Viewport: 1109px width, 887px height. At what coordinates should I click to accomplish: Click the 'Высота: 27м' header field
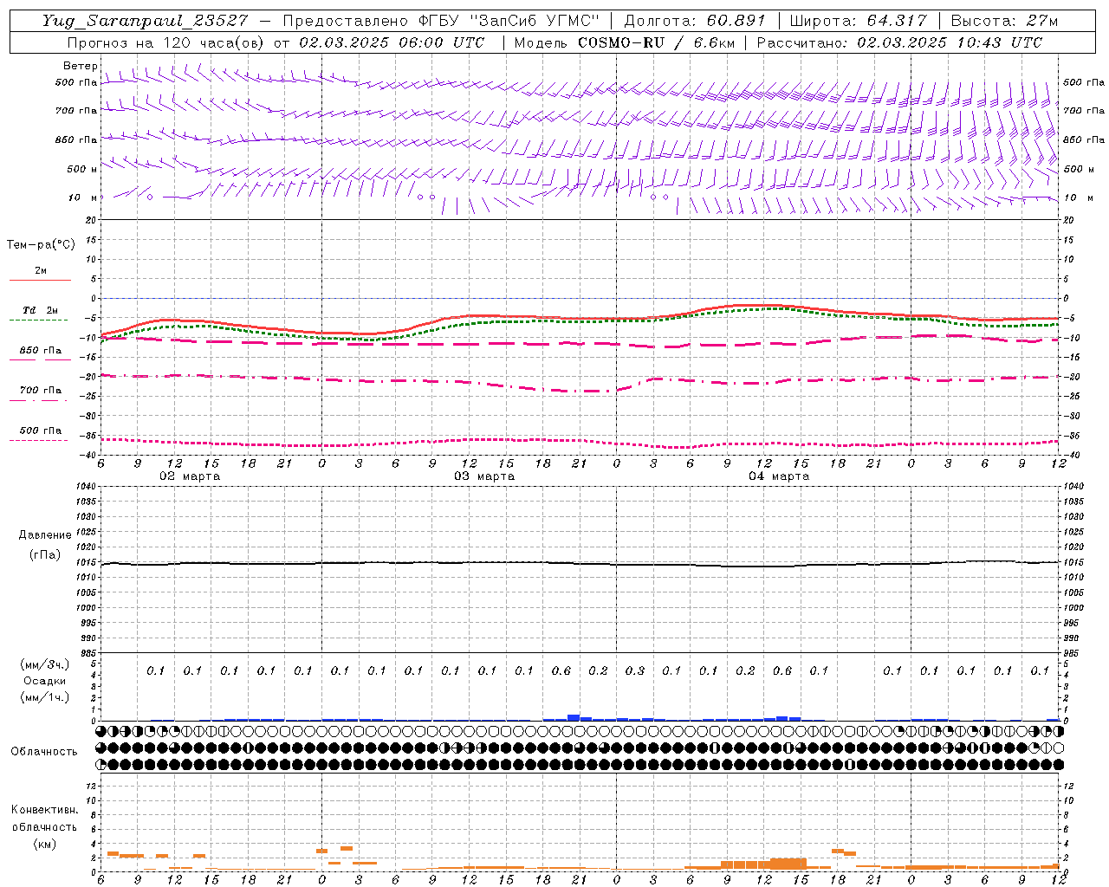pyautogui.click(x=1004, y=21)
